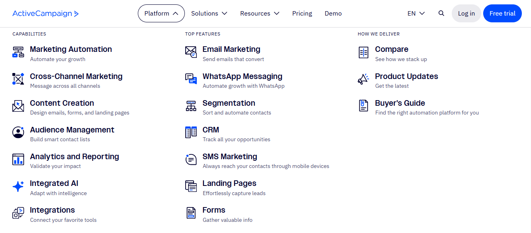Click the ActiveCampaign logo

[46, 14]
